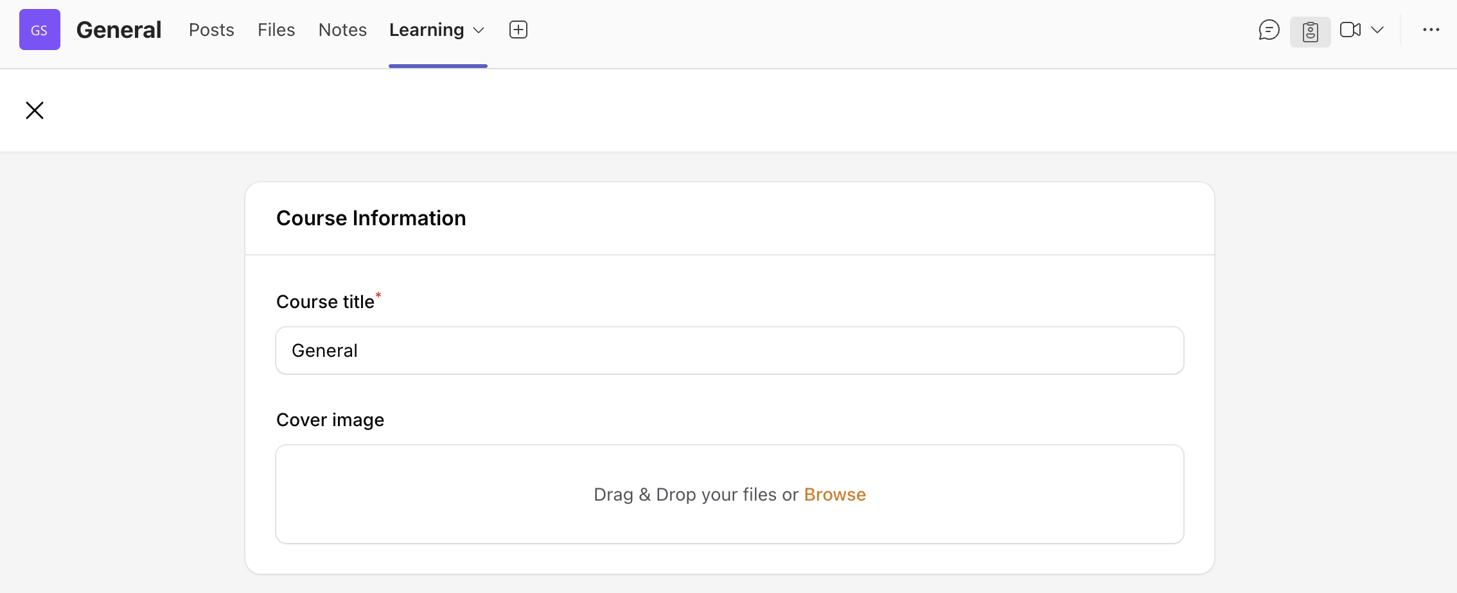Toggle the highlighted clipboard badge icon
Viewport: 1457px width, 593px height.
click(x=1310, y=31)
